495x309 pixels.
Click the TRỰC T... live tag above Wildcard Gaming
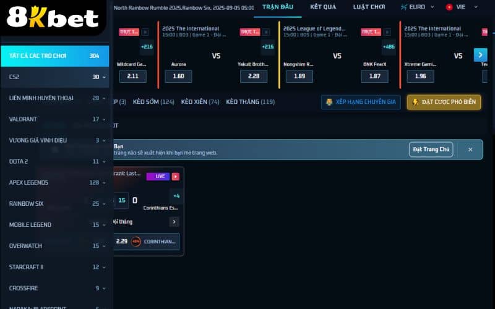[x=129, y=32]
